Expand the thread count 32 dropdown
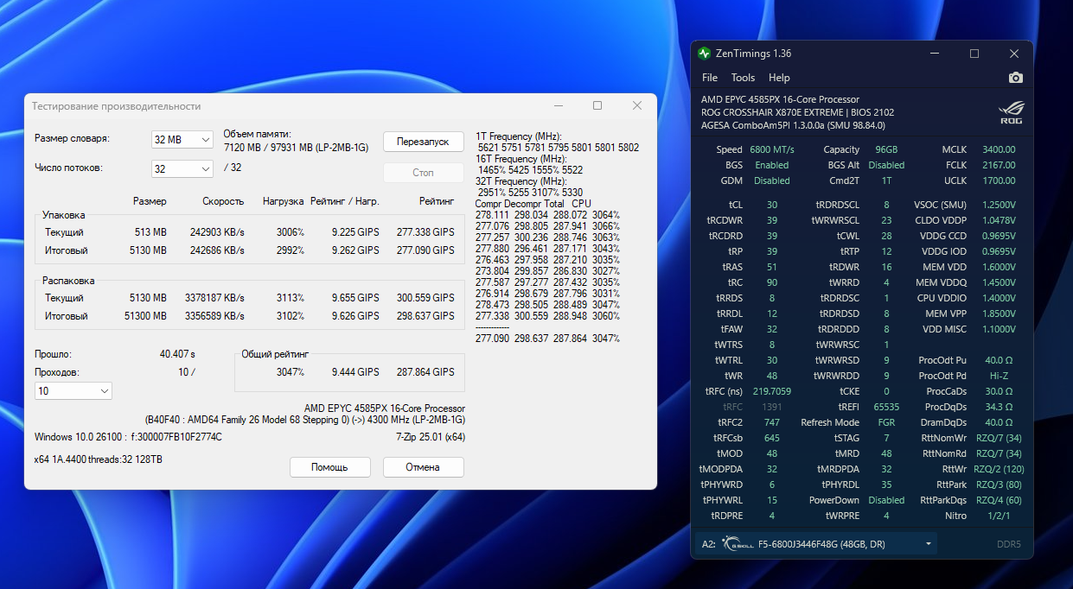Viewport: 1073px width, 589px height. click(x=182, y=168)
